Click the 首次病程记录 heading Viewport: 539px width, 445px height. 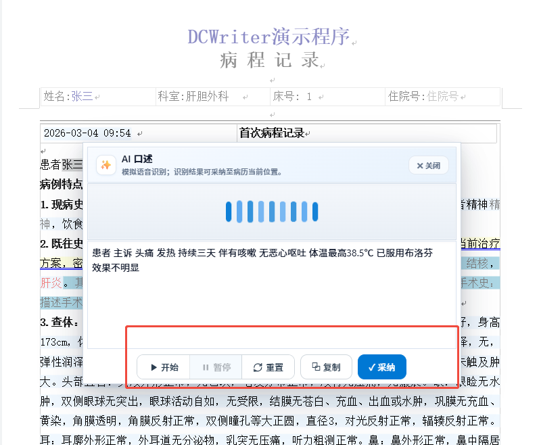pyautogui.click(x=272, y=133)
